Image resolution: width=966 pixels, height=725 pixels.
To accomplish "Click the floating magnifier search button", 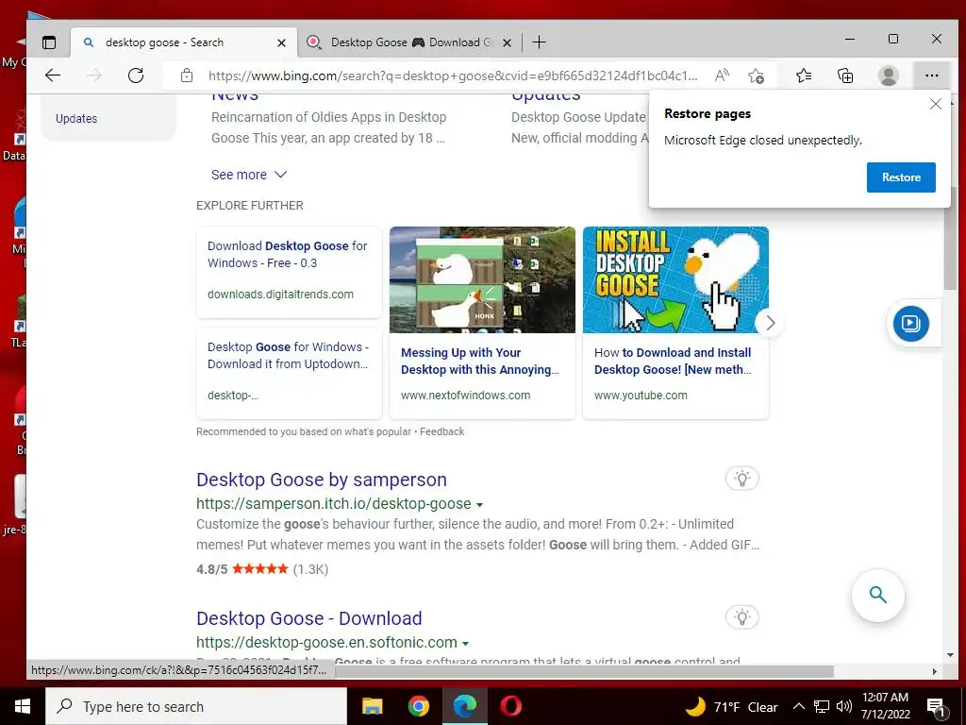I will pos(878,595).
